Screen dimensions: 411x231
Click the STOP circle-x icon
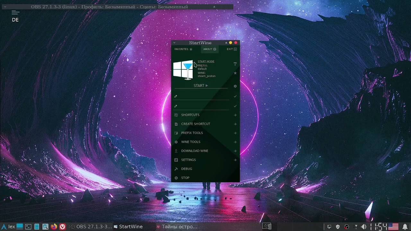point(176,178)
